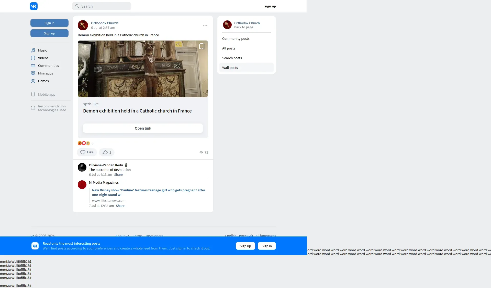Viewport: 491px width, 288px height.
Task: Toggle Like on the post
Action: click(87, 152)
